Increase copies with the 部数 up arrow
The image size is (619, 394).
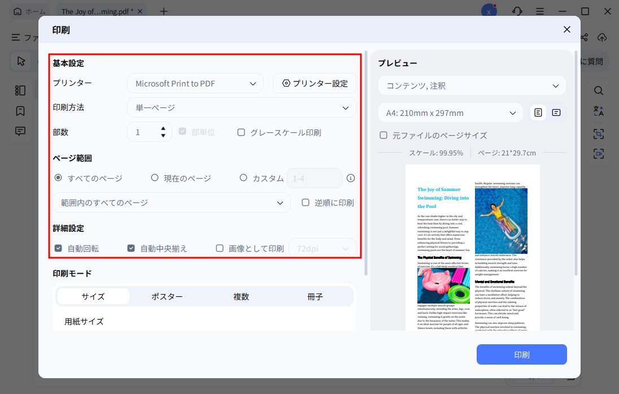tap(164, 128)
